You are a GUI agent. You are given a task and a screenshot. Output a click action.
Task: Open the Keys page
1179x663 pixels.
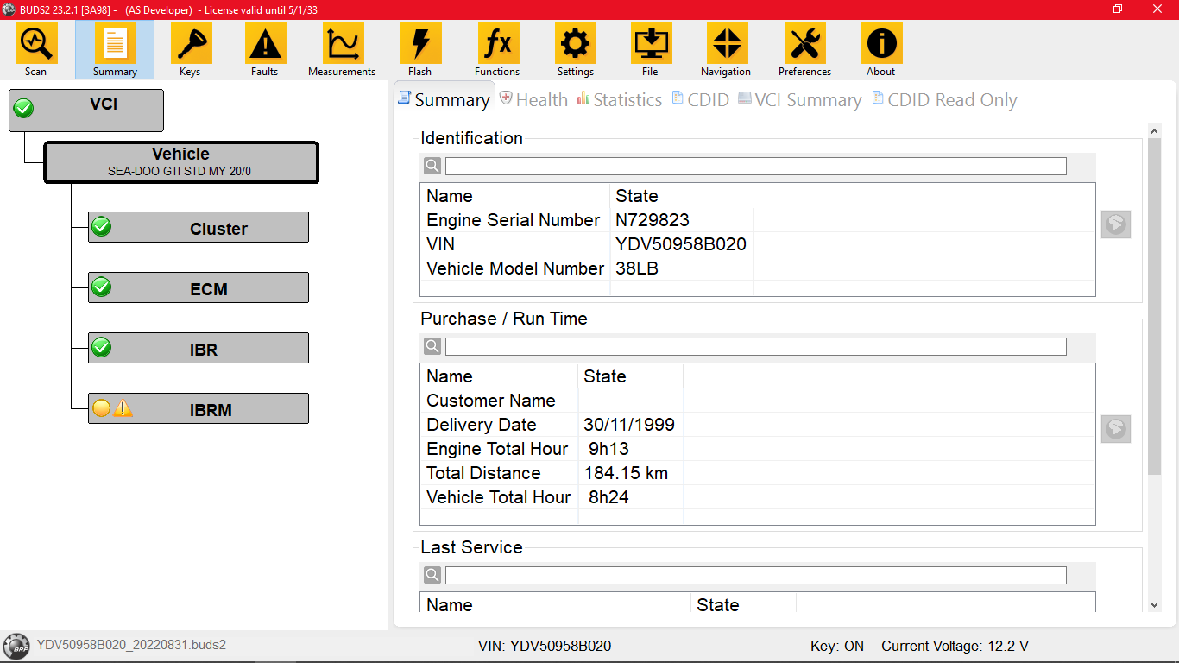point(190,50)
